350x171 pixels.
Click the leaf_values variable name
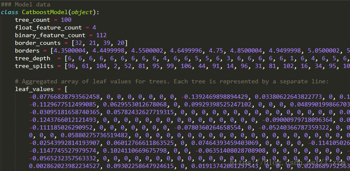34,89
